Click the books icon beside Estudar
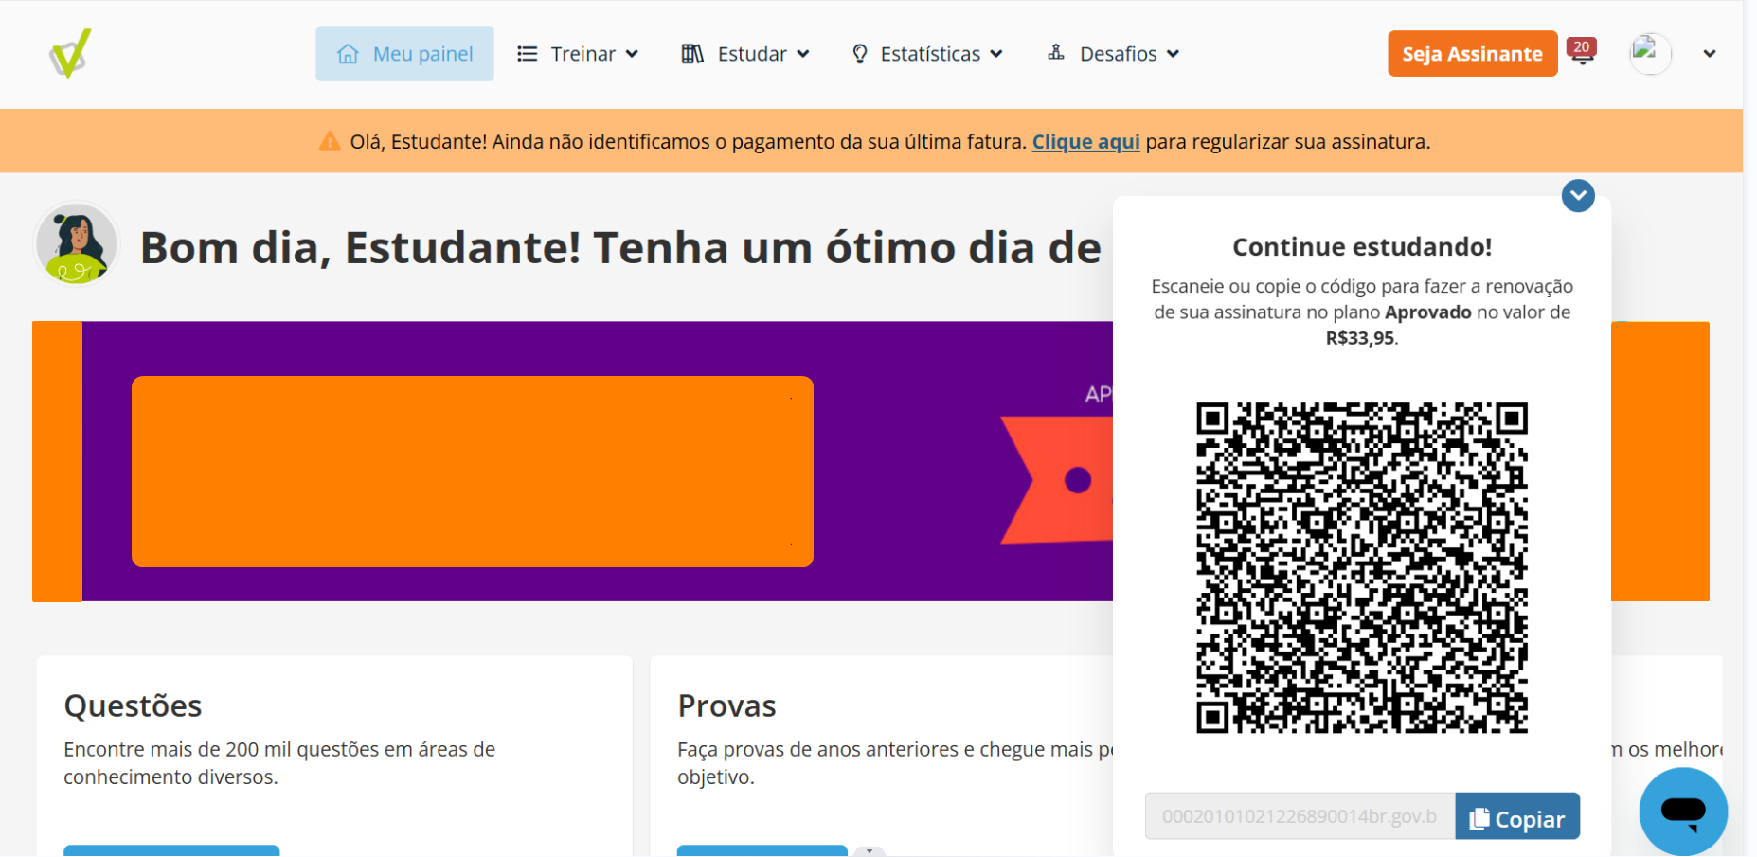The height and width of the screenshot is (857, 1757). [692, 54]
